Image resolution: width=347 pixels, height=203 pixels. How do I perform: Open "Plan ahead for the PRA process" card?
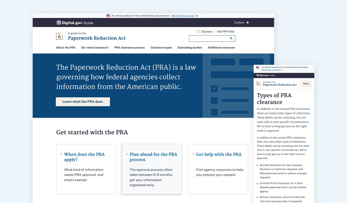coord(153,157)
